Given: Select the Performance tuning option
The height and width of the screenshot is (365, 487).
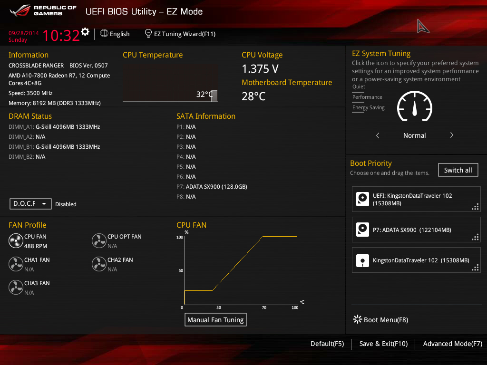Looking at the screenshot, I should pyautogui.click(x=367, y=97).
